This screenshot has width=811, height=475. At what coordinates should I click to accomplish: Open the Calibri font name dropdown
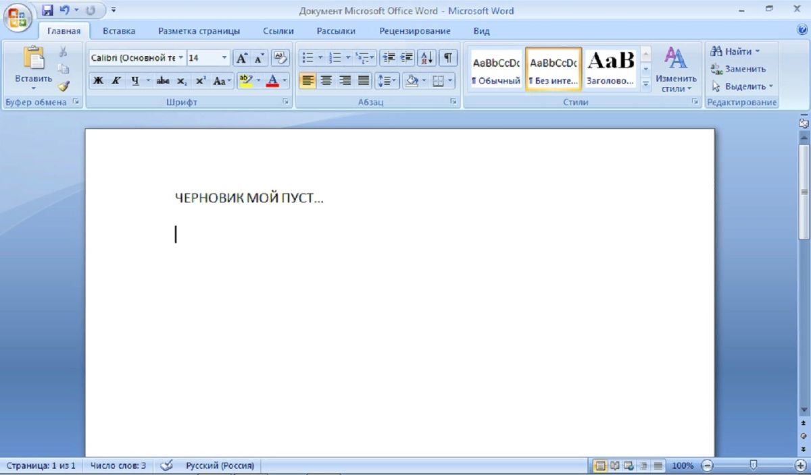pos(181,58)
